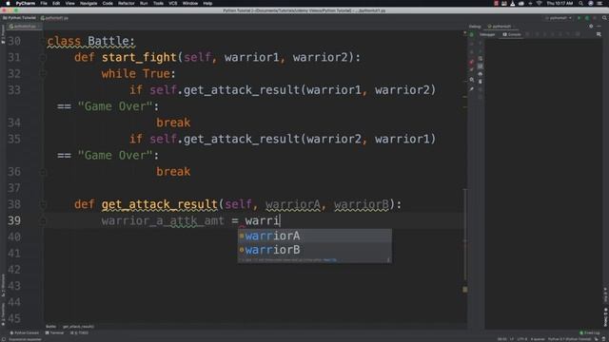Viewport: 609px width, 342px height.
Task: Click the get_attack_result breadcrumb
Action: tap(78, 327)
